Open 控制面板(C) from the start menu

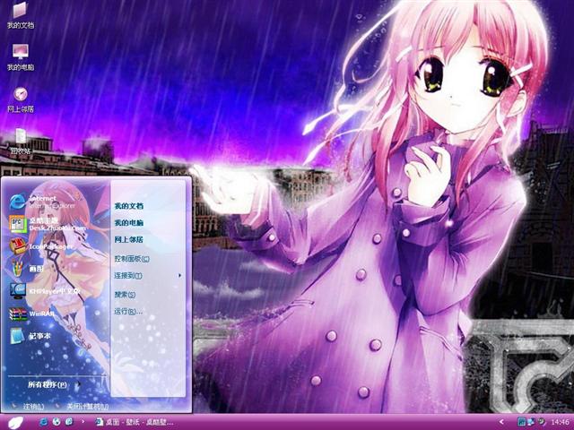(x=132, y=259)
